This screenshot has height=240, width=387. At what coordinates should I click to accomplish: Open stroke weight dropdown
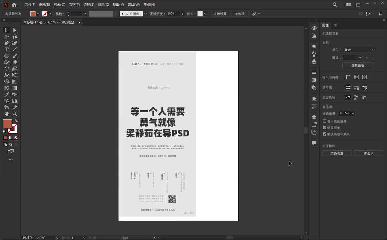[x=85, y=14]
